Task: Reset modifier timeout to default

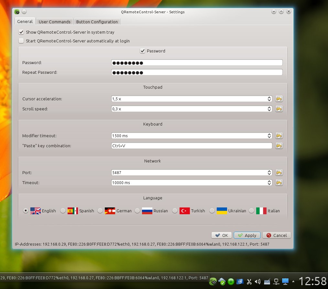Action: point(279,136)
